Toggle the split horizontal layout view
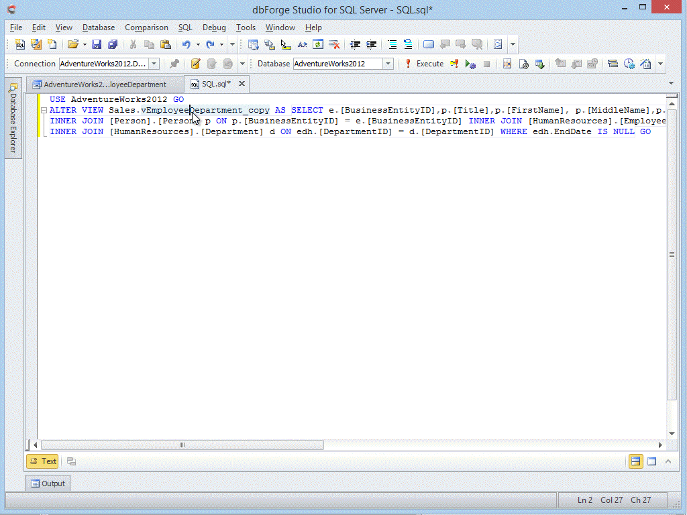Image resolution: width=687 pixels, height=515 pixels. pos(635,461)
